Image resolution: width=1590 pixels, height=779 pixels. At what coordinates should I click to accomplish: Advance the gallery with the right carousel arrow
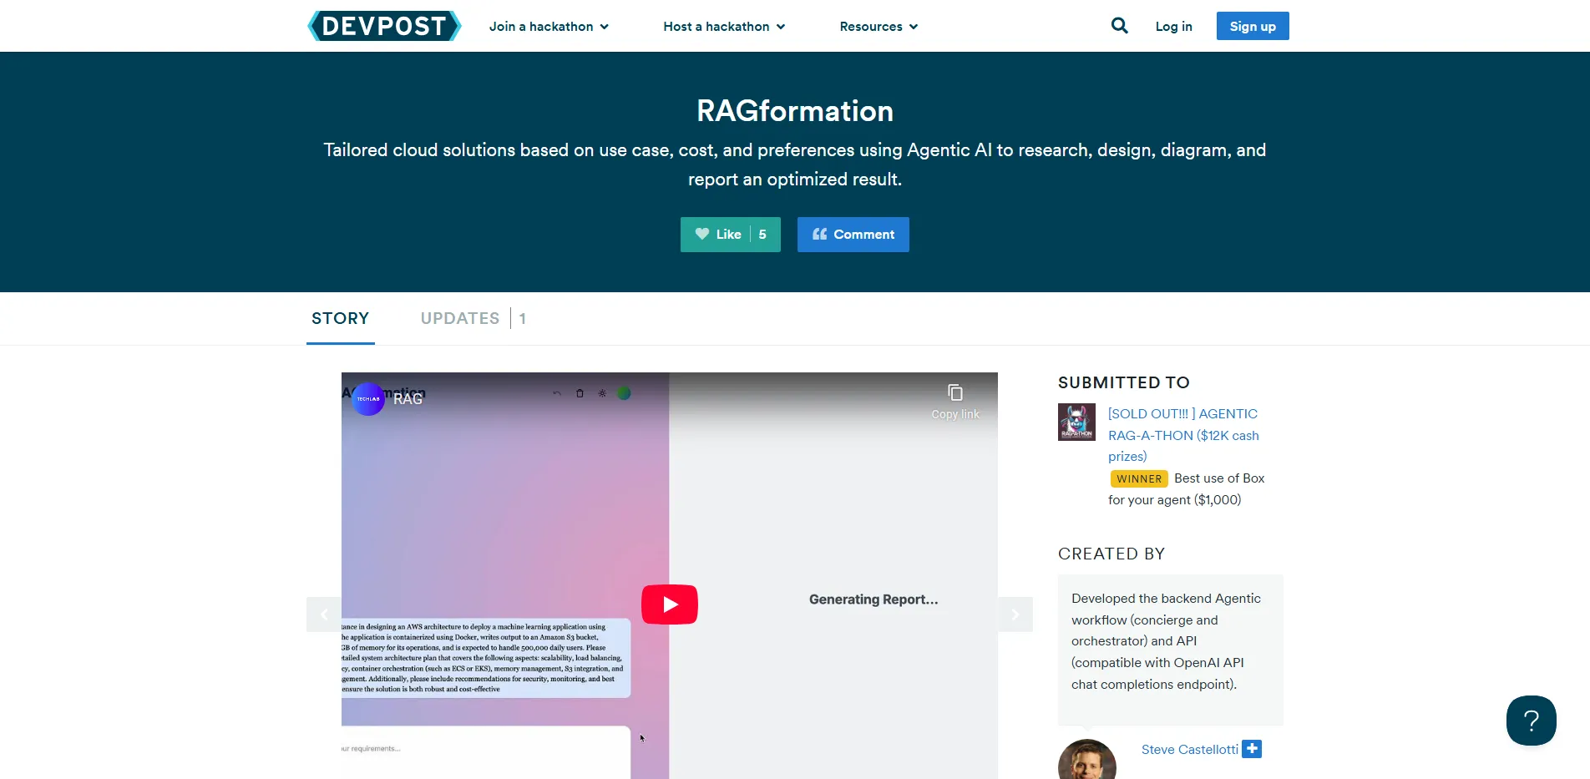tap(1015, 614)
